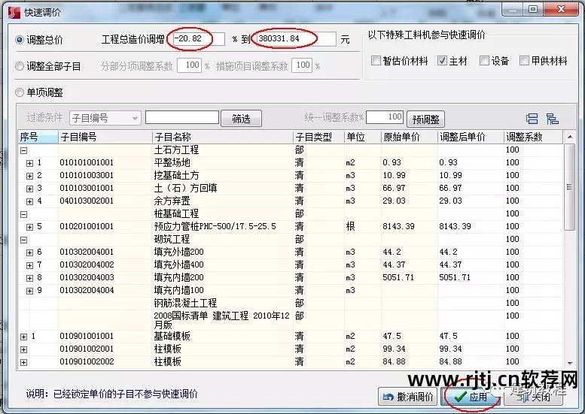The height and width of the screenshot is (414, 585).
Task: Click the 原始单价 column header
Action: 410,137
